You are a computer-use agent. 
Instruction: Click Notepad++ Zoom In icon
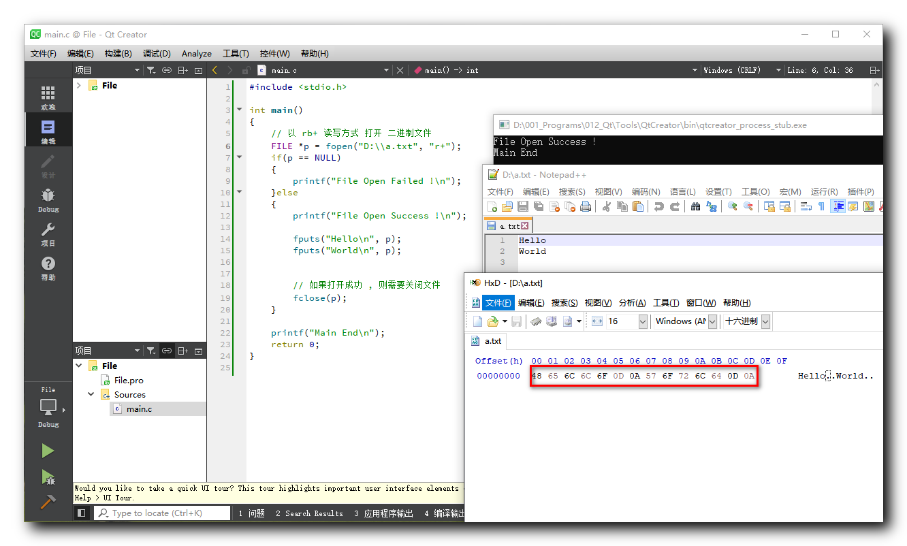[733, 206]
